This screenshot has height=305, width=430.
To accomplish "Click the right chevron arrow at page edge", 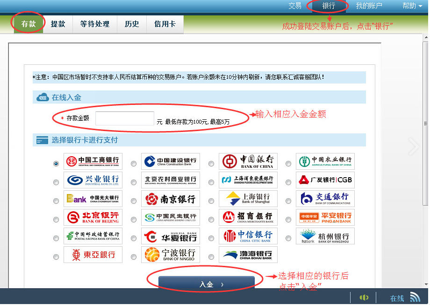I will click(414, 146).
